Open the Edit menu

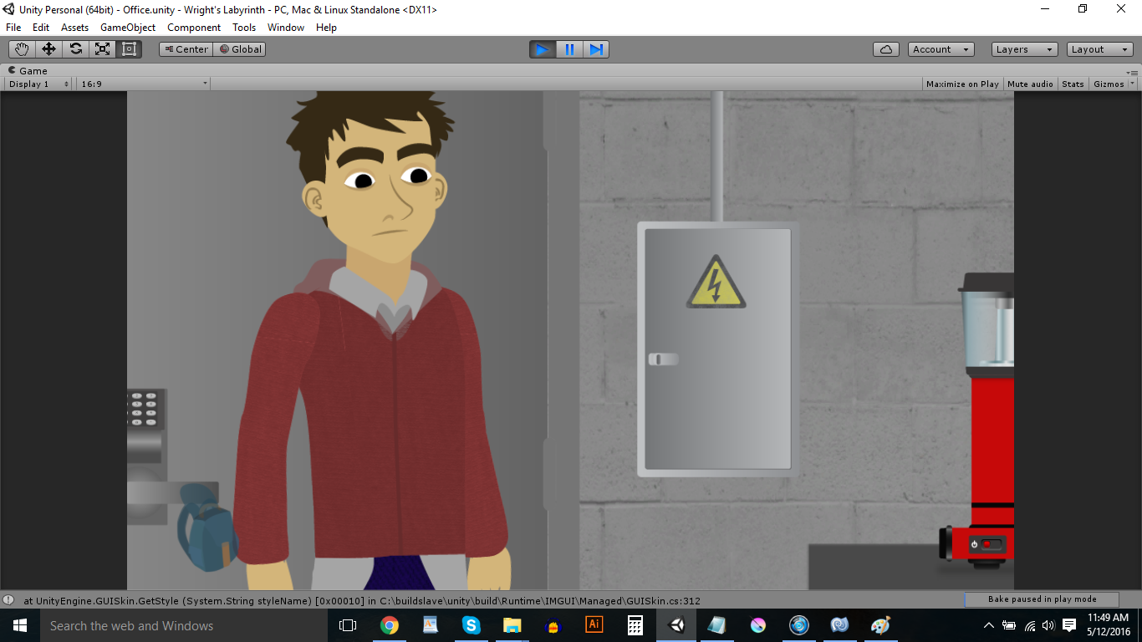coord(41,28)
